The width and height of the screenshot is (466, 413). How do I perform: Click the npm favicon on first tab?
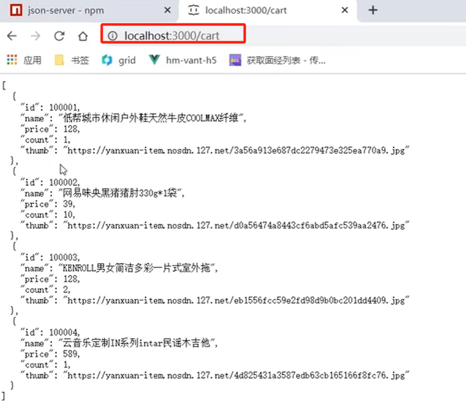tap(16, 10)
